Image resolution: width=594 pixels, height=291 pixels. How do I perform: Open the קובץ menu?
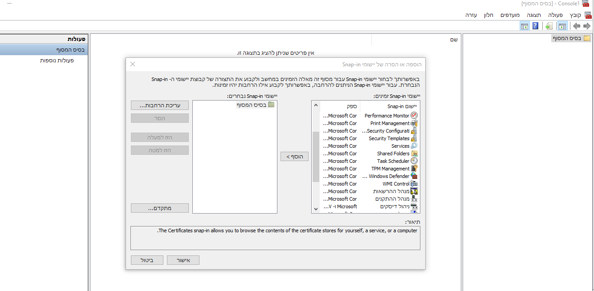point(576,15)
